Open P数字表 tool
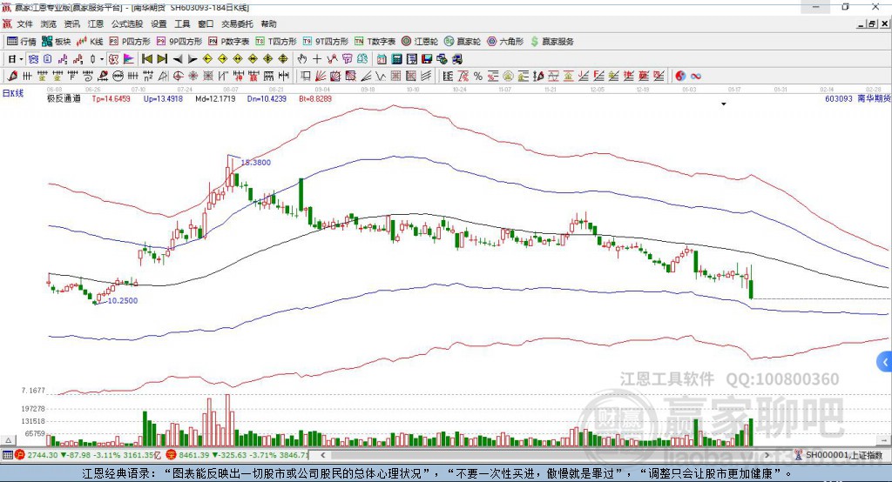892x482 pixels. pyautogui.click(x=229, y=42)
